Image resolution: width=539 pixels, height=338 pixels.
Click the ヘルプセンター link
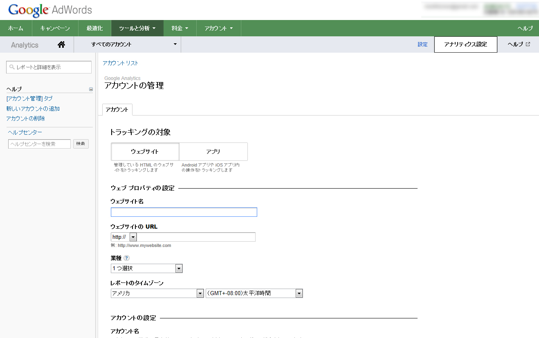(25, 132)
